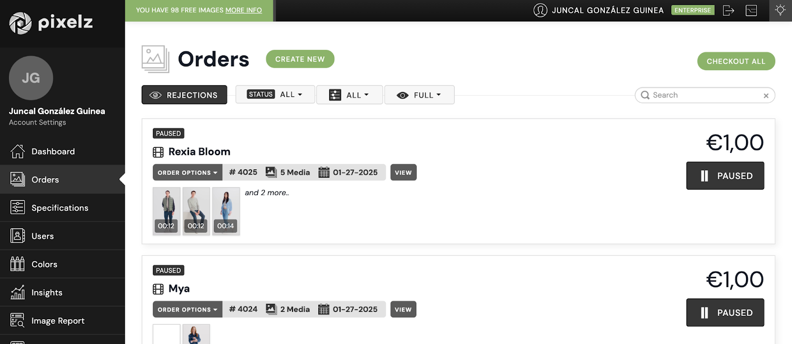The width and height of the screenshot is (792, 344).
Task: Open the mail envelope icon in header
Action: pos(751,10)
